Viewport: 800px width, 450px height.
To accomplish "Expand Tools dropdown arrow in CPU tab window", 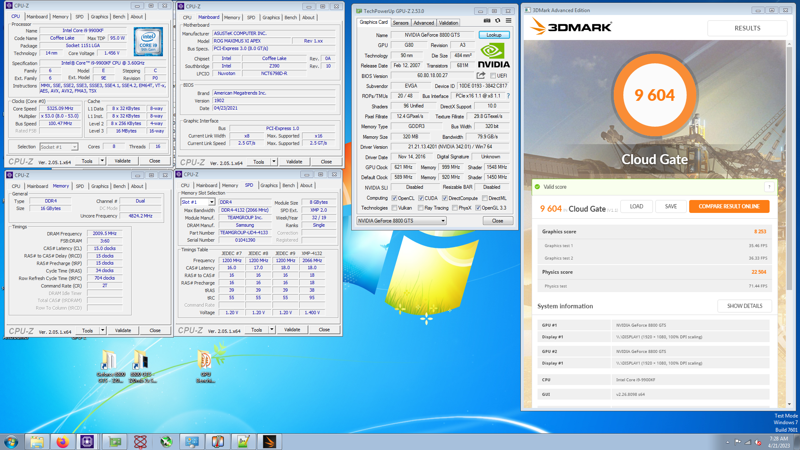I will pyautogui.click(x=102, y=161).
